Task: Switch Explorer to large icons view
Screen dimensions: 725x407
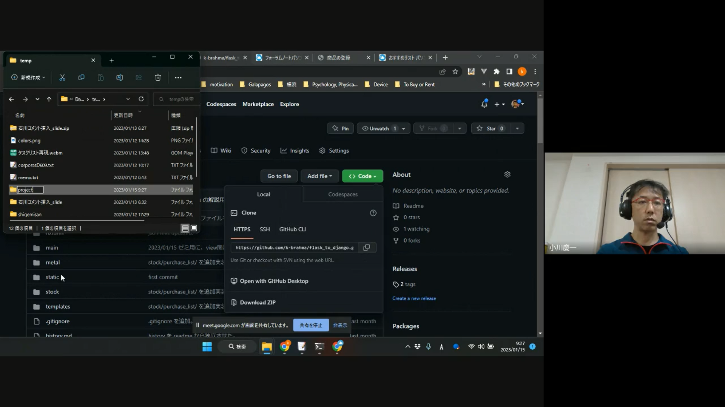Action: pyautogui.click(x=194, y=228)
